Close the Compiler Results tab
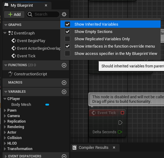164x158 pixels. (114, 148)
